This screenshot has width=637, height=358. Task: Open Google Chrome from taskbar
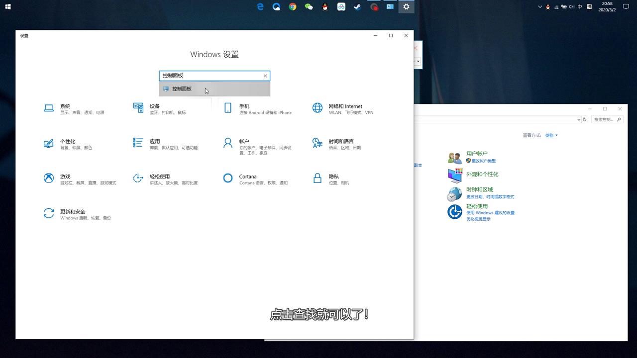click(x=293, y=6)
